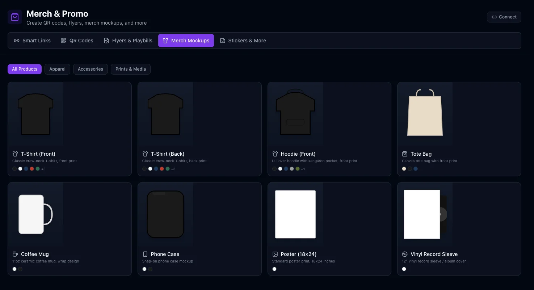
Task: Click +3 more colors on T-Shirt (Front)
Action: point(43,169)
